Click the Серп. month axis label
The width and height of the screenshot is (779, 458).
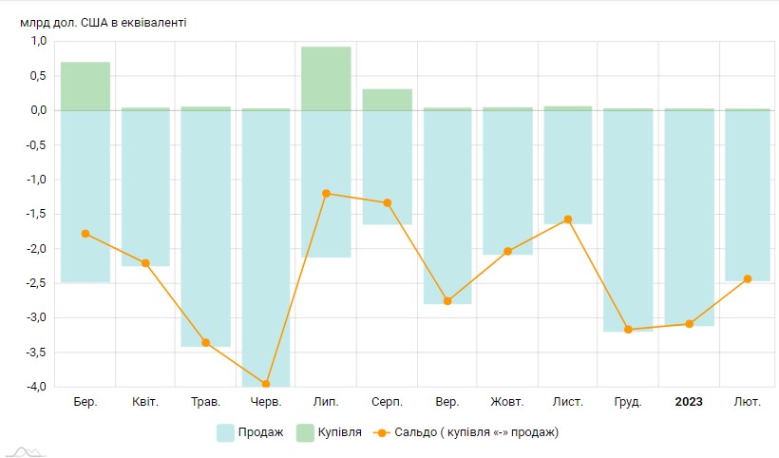coord(387,402)
